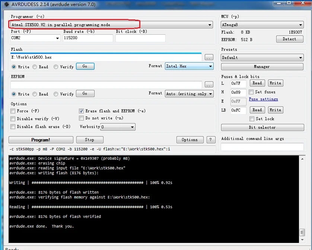
Task: Click the generated command line text box
Action: coord(112,149)
